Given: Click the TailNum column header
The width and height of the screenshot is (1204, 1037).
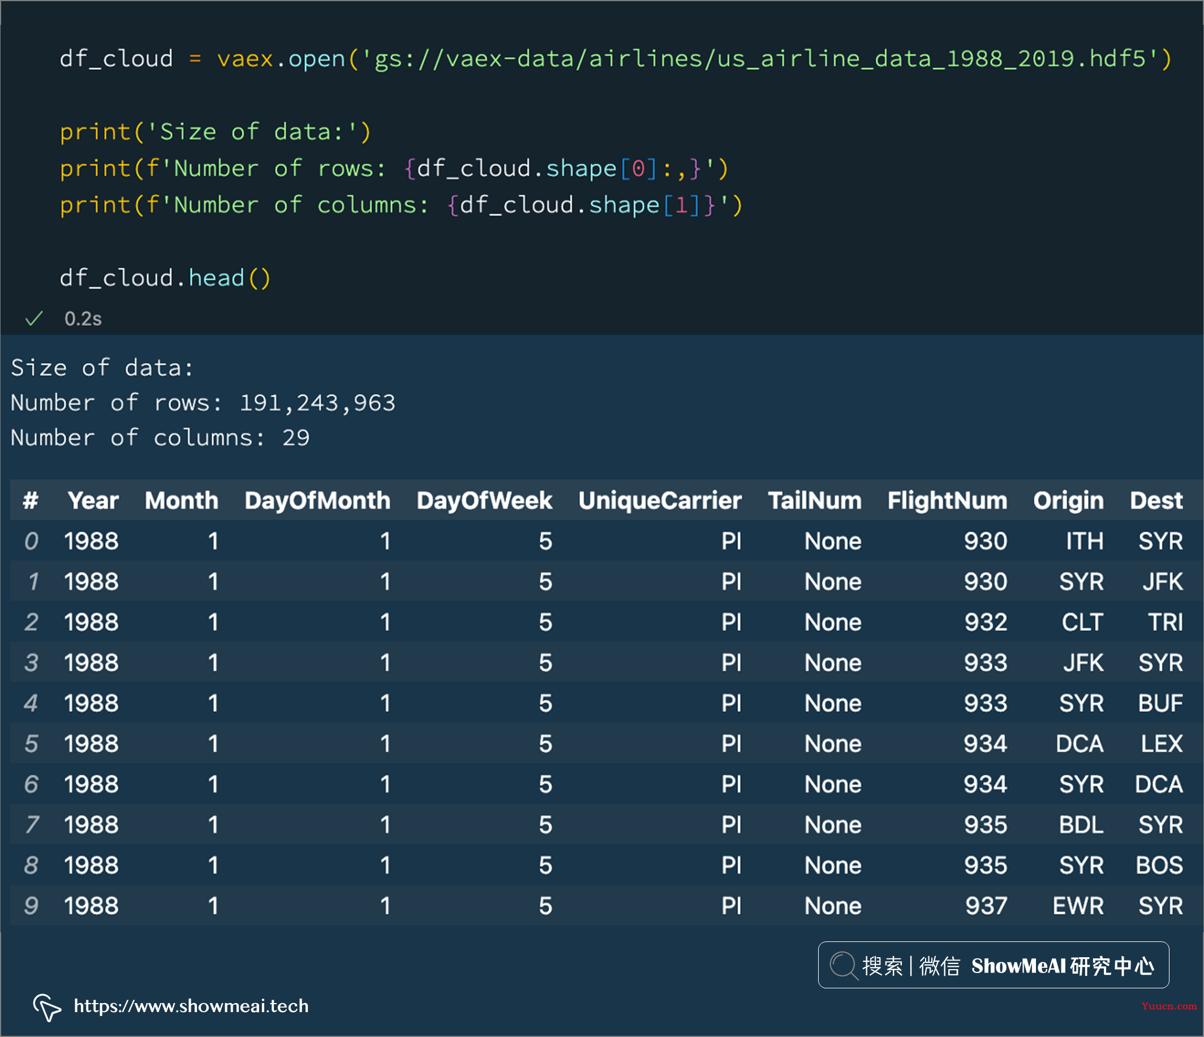Looking at the screenshot, I should tap(815, 500).
